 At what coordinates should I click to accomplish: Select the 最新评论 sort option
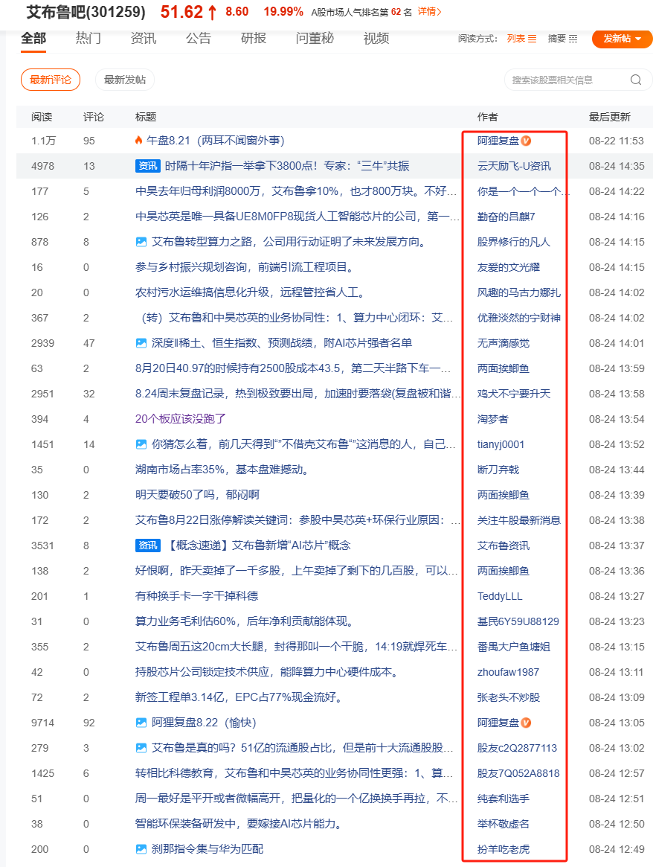coord(51,80)
